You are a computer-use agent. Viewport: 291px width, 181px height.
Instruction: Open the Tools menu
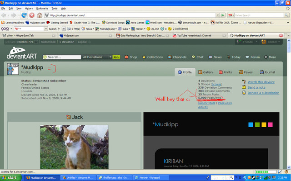pyautogui.click(x=55, y=9)
